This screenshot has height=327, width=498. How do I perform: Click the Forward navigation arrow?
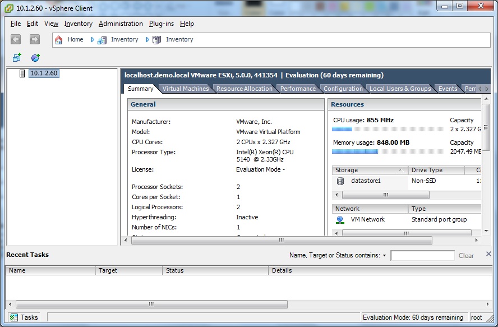point(35,39)
